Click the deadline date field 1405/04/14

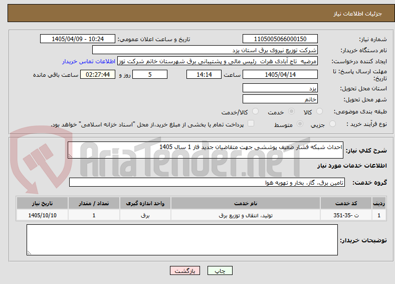pos(280,74)
